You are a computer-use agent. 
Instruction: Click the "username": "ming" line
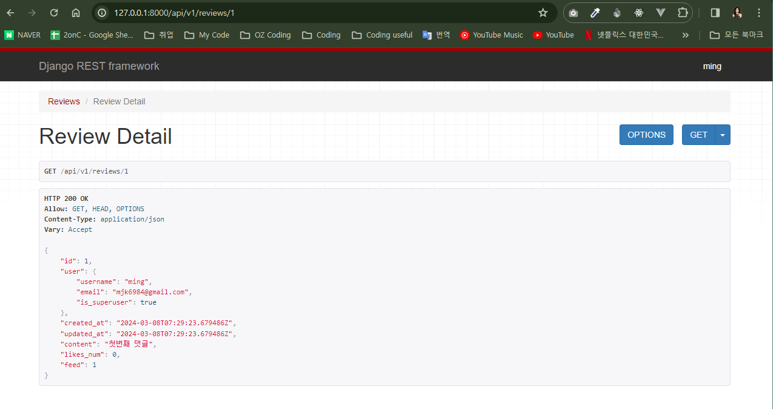pos(114,282)
